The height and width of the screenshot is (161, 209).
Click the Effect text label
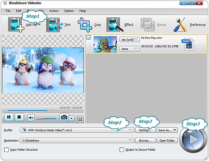[x=129, y=25]
